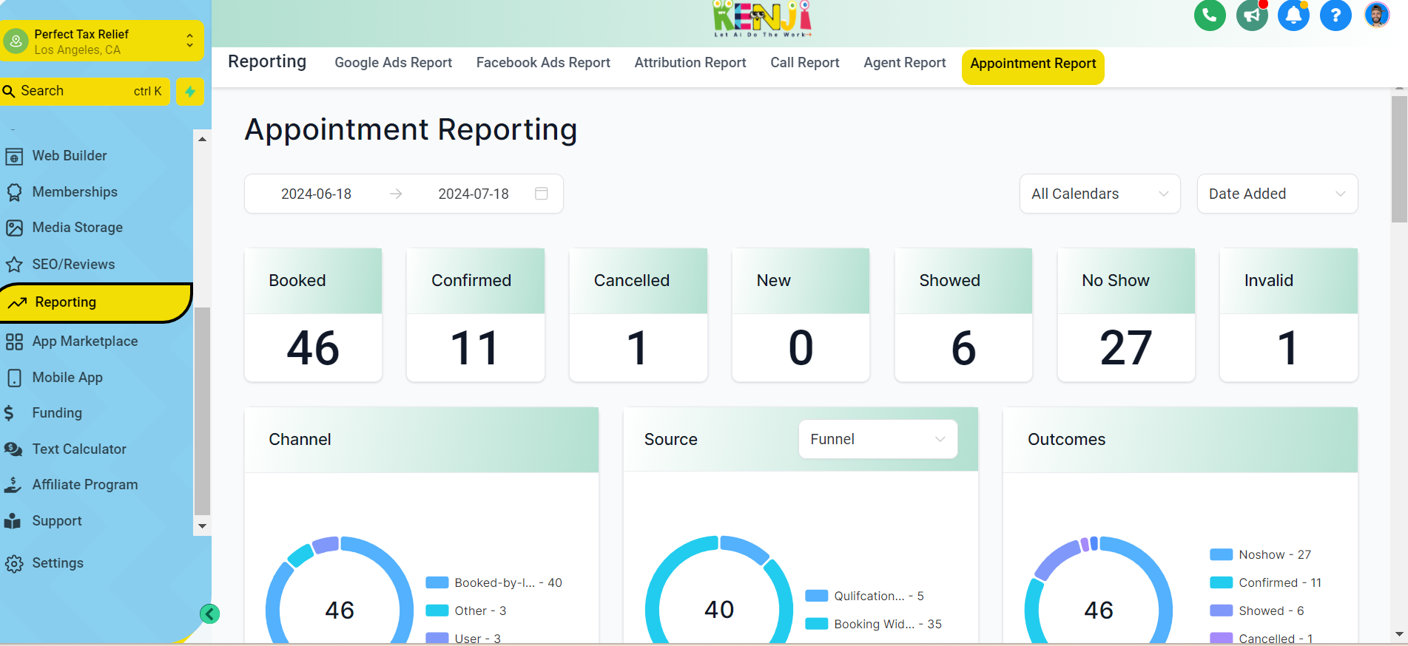Switch to the Call Report tab
Viewport: 1408px width, 646px height.
(x=805, y=63)
